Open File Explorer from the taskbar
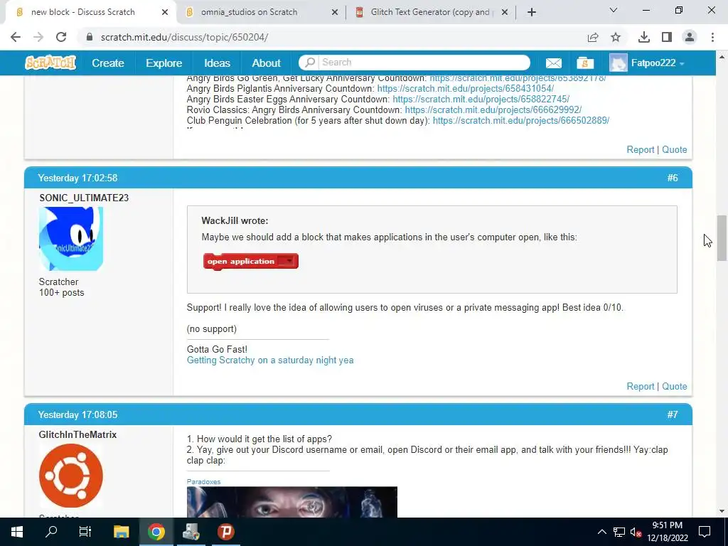Image resolution: width=728 pixels, height=546 pixels. pyautogui.click(x=122, y=532)
